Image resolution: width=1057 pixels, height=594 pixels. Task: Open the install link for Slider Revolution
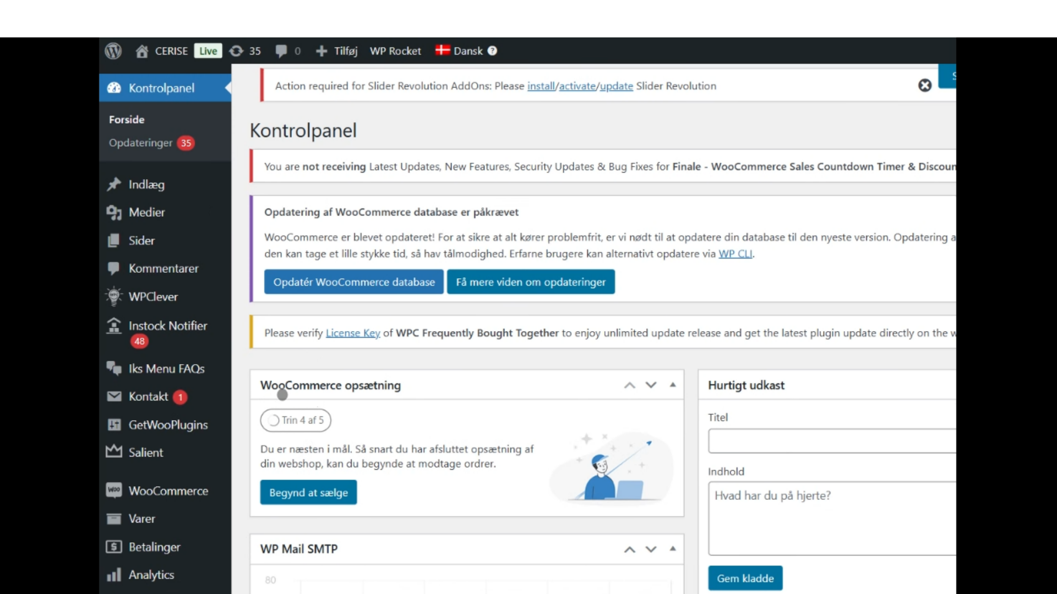tap(541, 86)
